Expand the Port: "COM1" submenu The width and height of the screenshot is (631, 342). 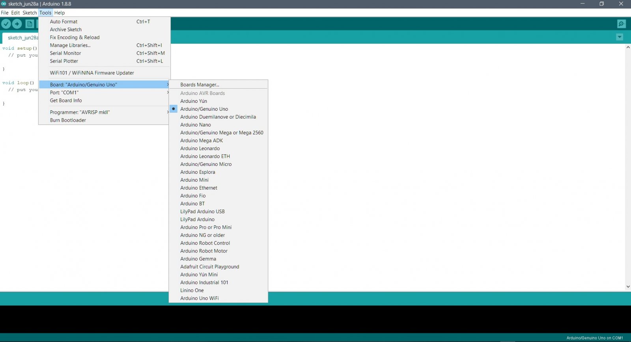point(104,93)
